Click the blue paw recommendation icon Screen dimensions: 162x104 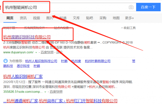coord(5,61)
